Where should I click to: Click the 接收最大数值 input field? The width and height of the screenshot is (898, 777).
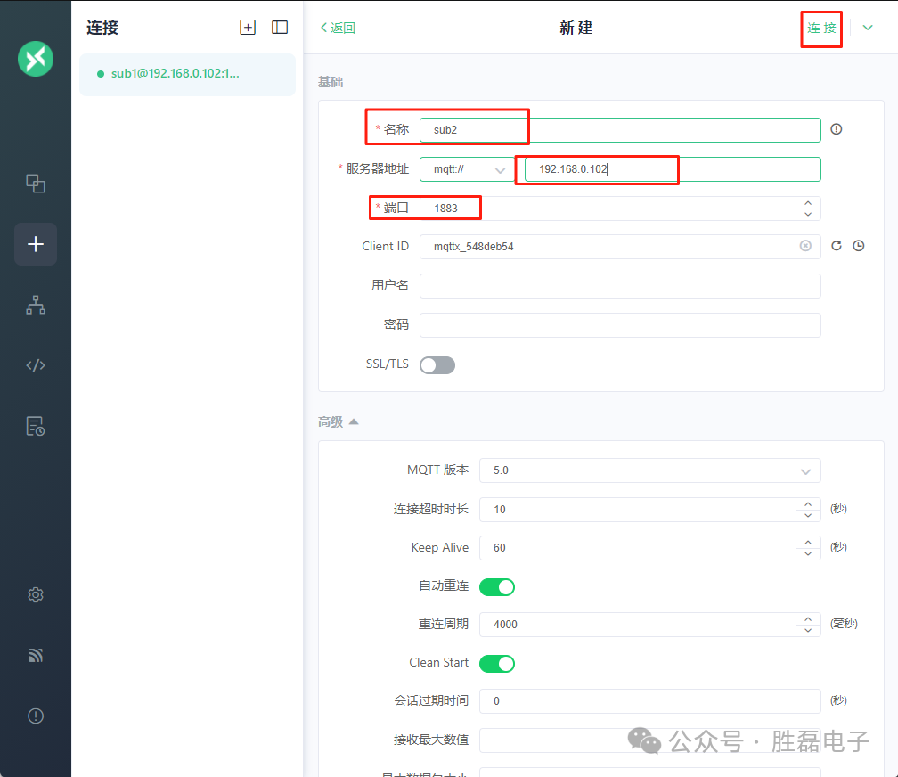coord(650,740)
